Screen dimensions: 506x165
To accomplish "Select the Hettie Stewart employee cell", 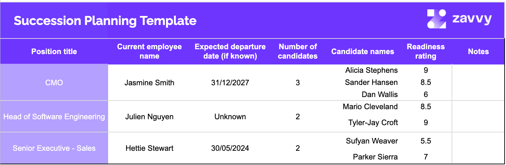I will (x=149, y=148).
